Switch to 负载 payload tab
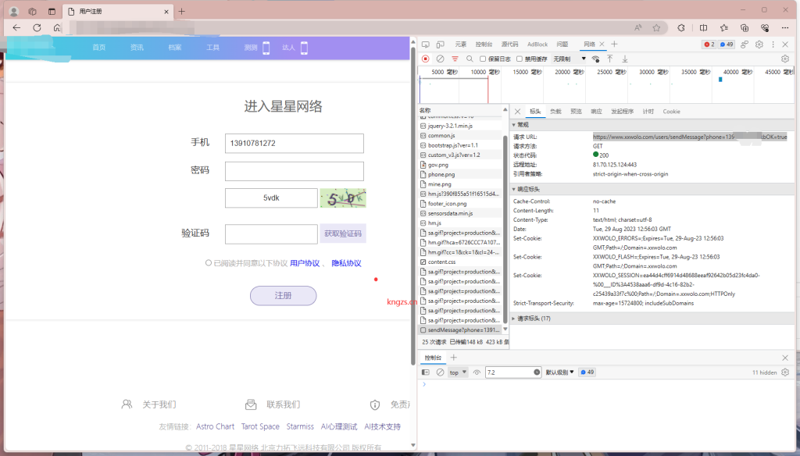The height and width of the screenshot is (456, 800). [555, 111]
